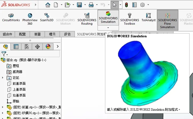Open the ConfigurationManager tab

point(26,47)
